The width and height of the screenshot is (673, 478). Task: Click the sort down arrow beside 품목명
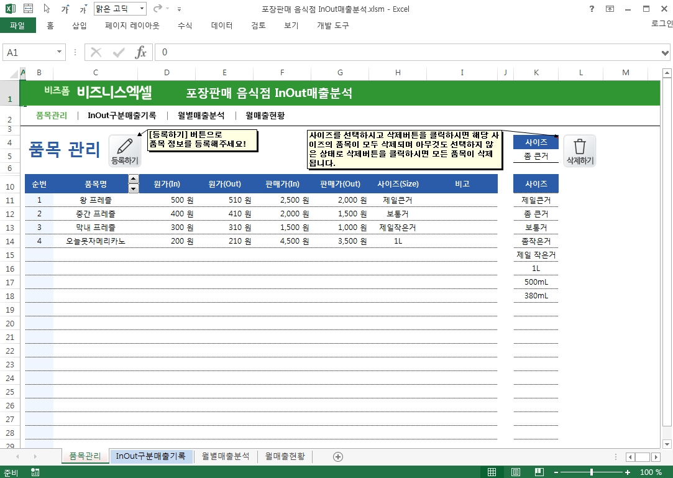[134, 188]
